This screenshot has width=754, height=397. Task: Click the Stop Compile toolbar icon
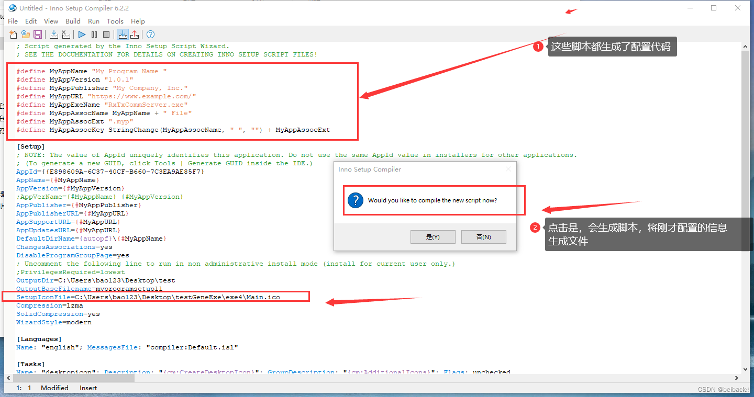(65, 35)
